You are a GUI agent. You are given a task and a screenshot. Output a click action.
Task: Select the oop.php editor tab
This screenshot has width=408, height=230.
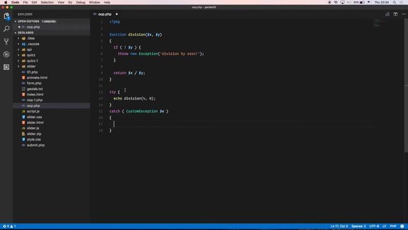click(105, 14)
